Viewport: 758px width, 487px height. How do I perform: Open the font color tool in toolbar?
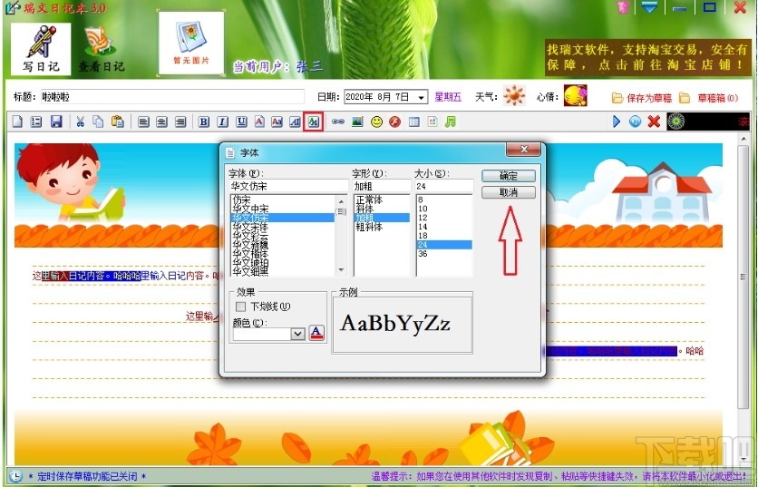259,122
